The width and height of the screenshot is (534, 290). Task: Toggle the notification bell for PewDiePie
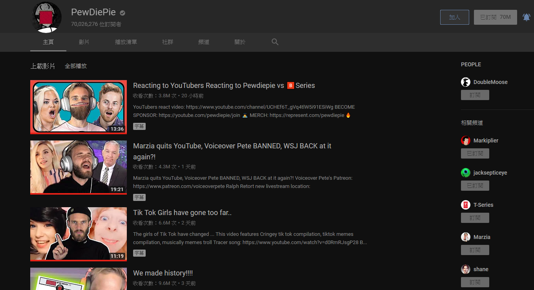tap(526, 17)
